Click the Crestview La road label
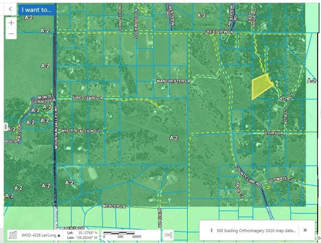This screenshot has width=321, height=243. [x=219, y=32]
